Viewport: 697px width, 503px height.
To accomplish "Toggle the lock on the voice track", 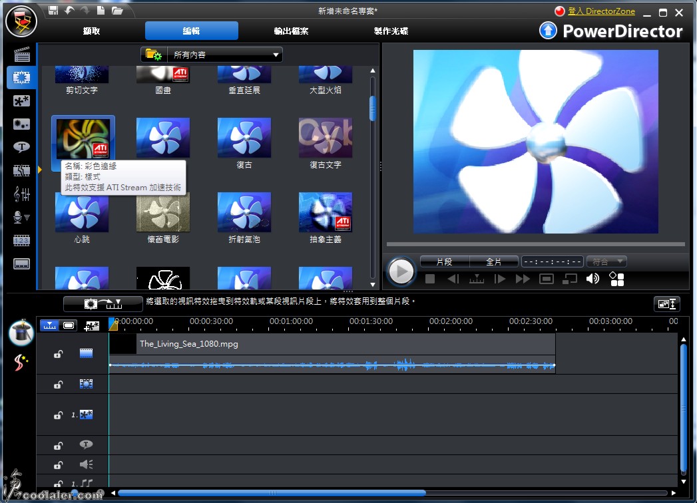I will 58,465.
